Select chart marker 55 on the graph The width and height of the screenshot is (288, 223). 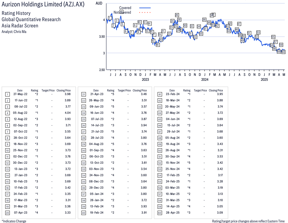click(x=273, y=37)
